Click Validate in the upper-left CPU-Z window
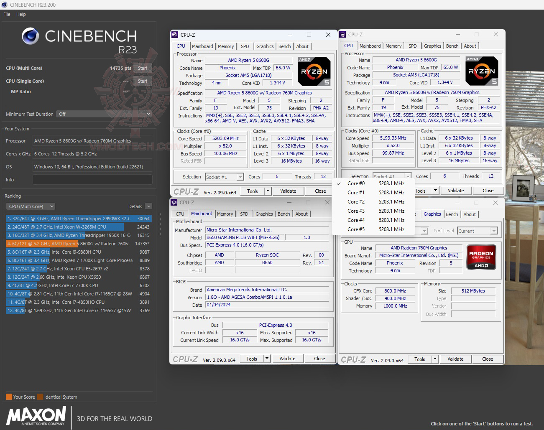 (288, 191)
